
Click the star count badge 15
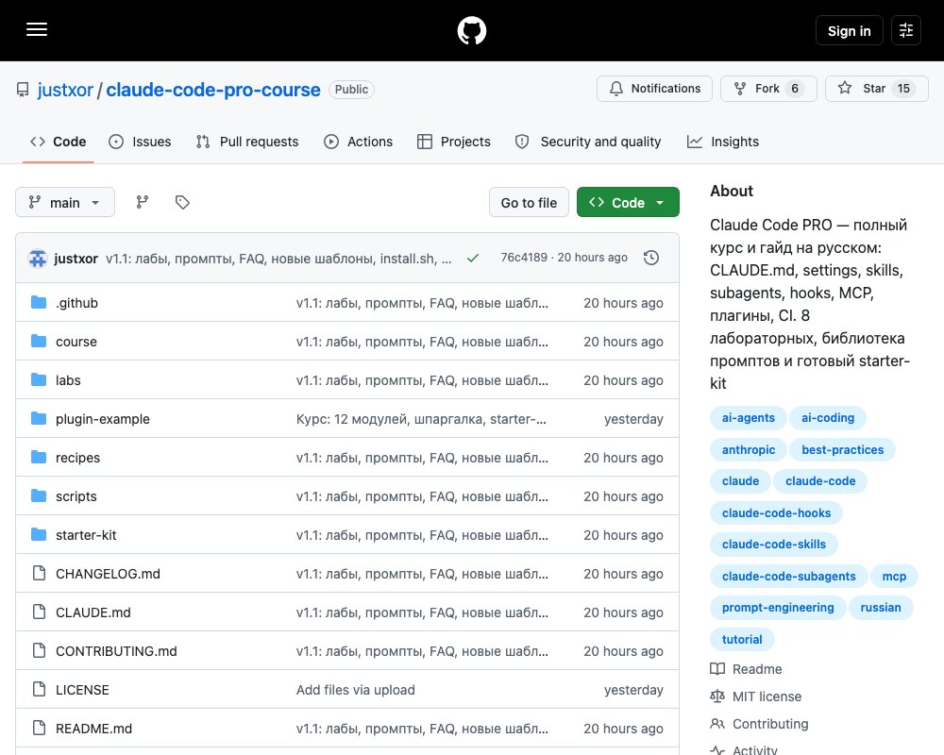click(x=903, y=89)
